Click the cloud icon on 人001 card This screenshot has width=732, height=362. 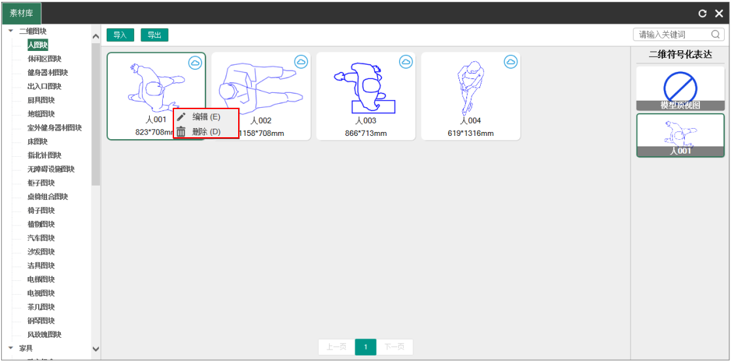click(196, 62)
